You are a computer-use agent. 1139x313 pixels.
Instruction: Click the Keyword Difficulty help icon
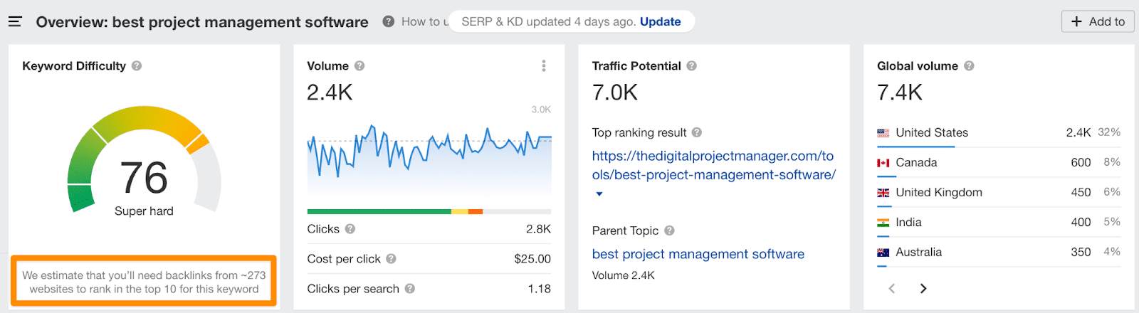137,66
